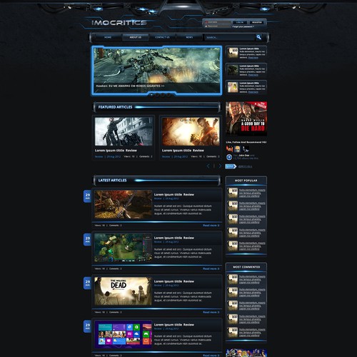Image resolution: width=357 pixels, height=357 pixels.
Task: Click first follower avatar under Like, Follow
Action: pos(229,149)
